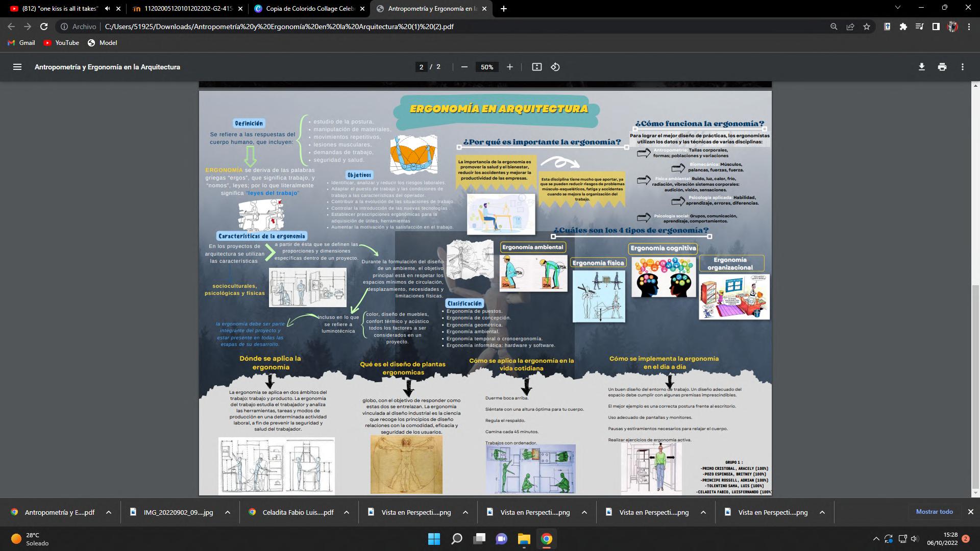
Task: Expand options for Antropometría y E....pdf download
Action: point(109,512)
